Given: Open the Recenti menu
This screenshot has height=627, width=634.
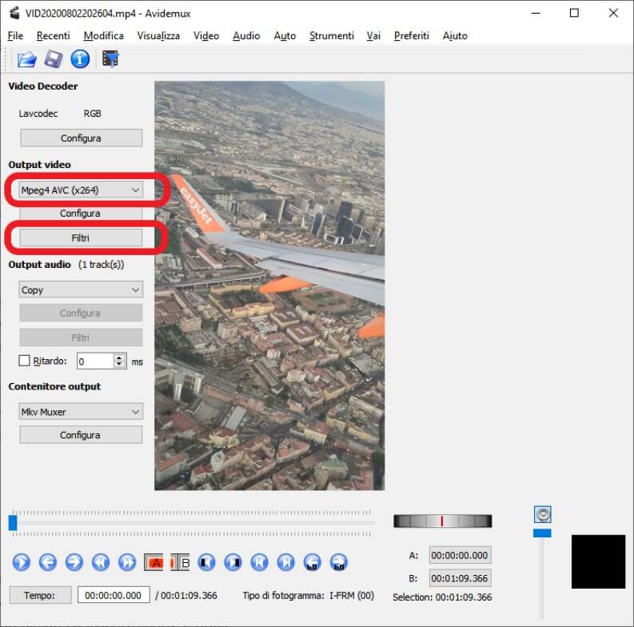Looking at the screenshot, I should pyautogui.click(x=53, y=36).
